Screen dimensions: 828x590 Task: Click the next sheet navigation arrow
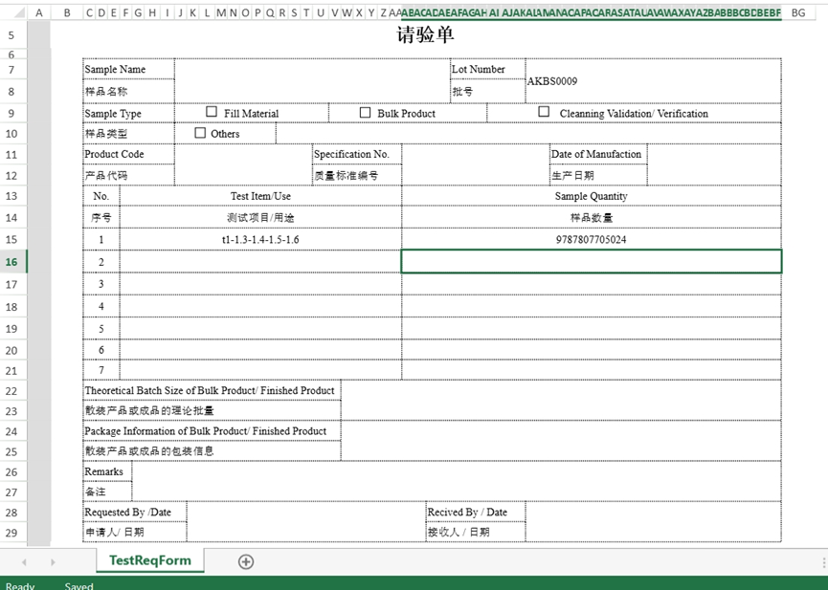(x=52, y=562)
